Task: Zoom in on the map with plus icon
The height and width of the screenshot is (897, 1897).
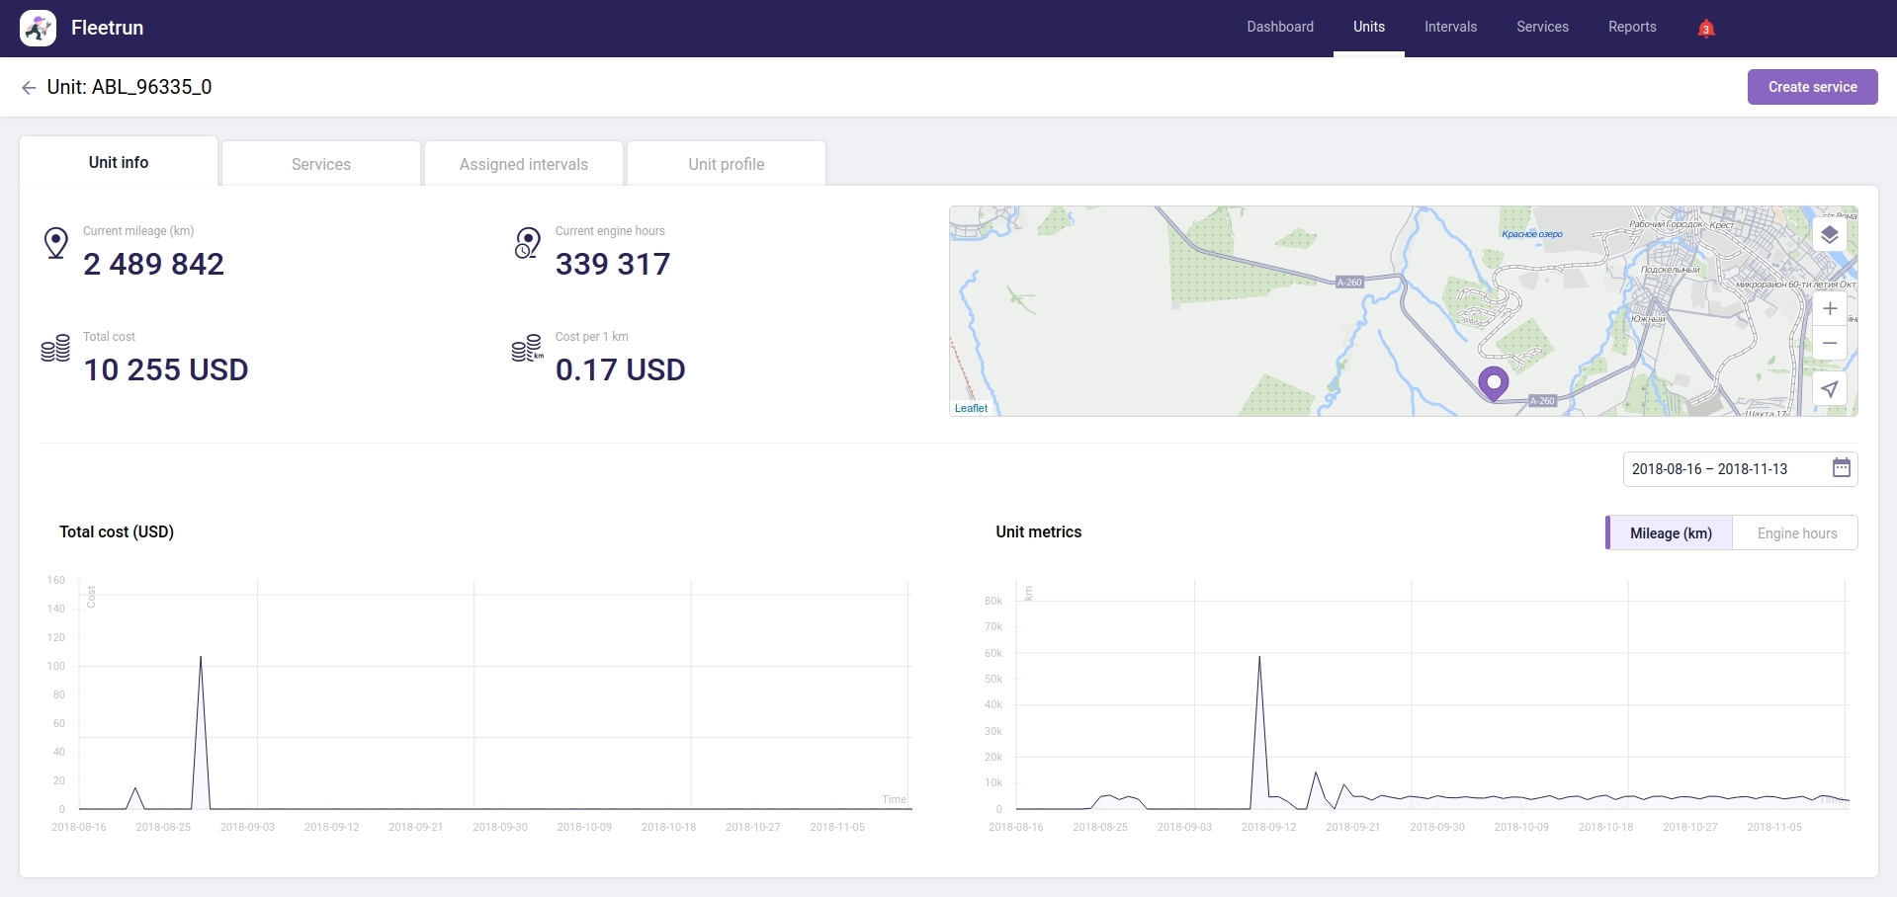Action: click(x=1830, y=308)
